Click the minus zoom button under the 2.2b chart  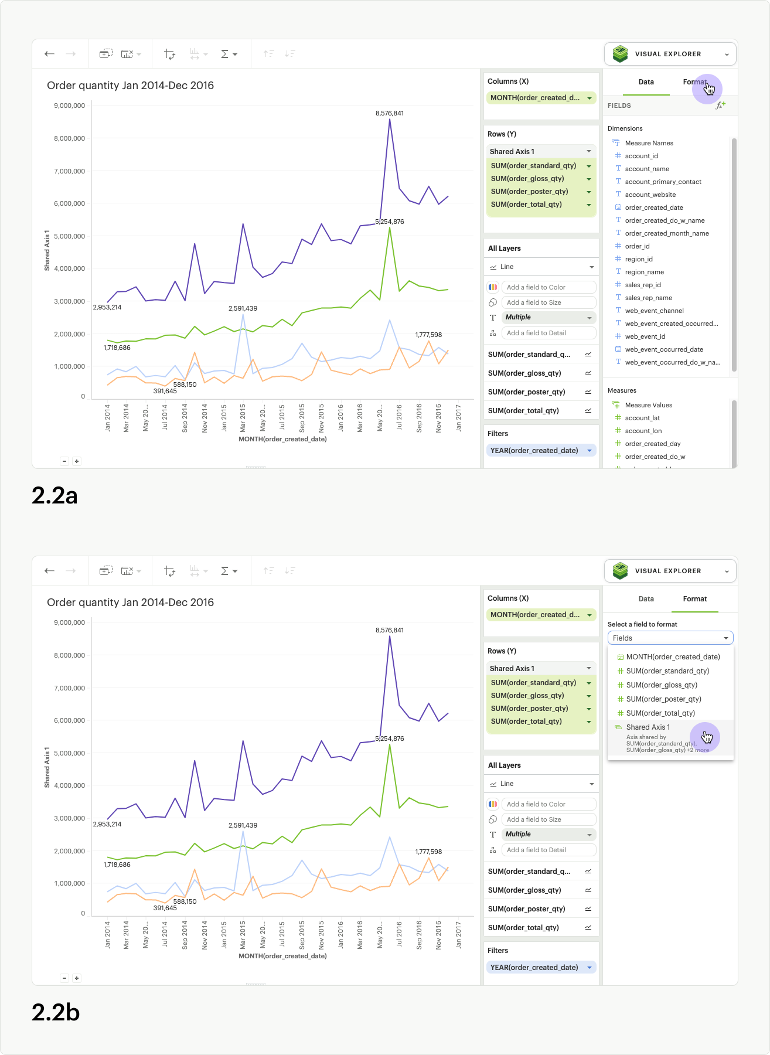pyautogui.click(x=64, y=978)
